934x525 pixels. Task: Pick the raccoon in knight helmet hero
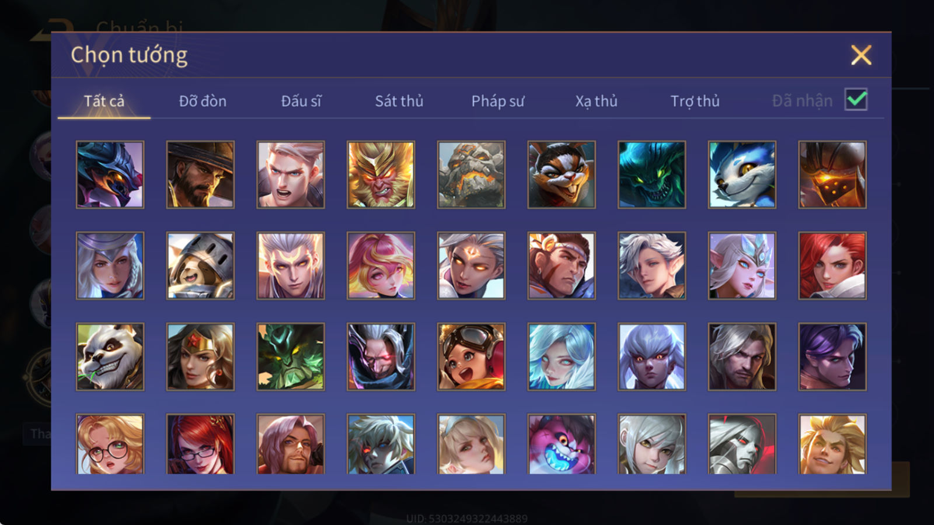(x=200, y=265)
